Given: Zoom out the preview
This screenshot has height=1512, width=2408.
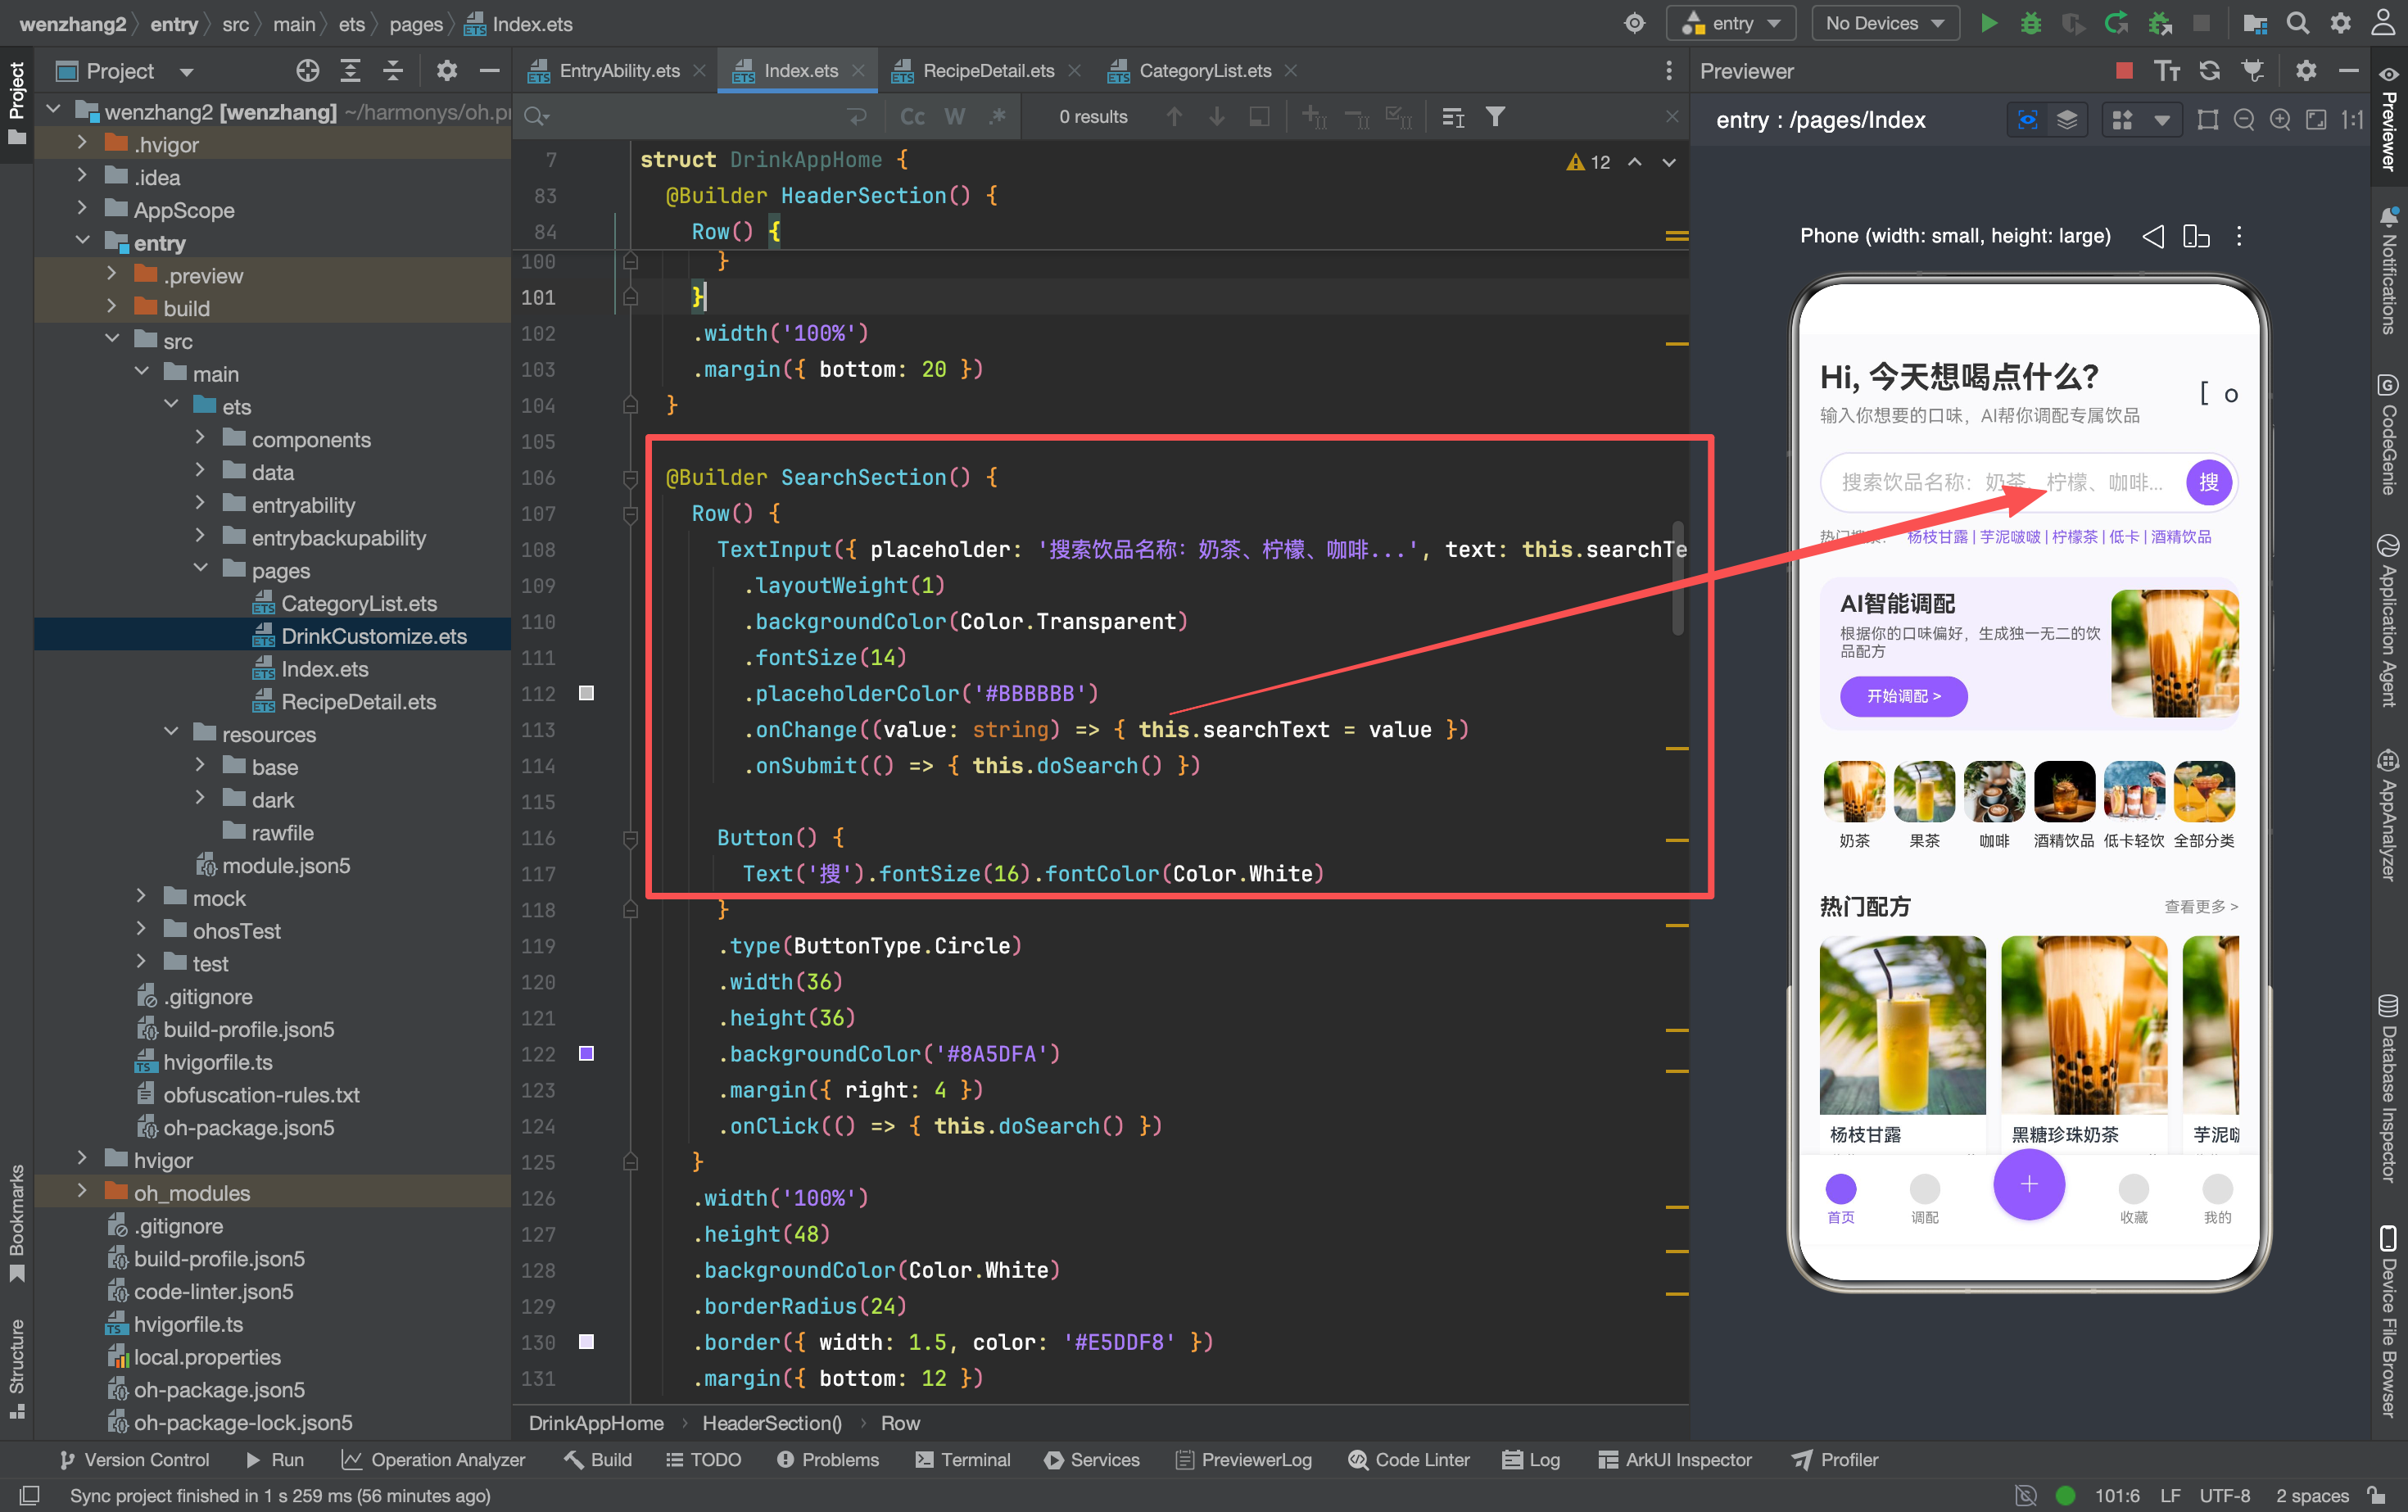Looking at the screenshot, I should (2244, 120).
